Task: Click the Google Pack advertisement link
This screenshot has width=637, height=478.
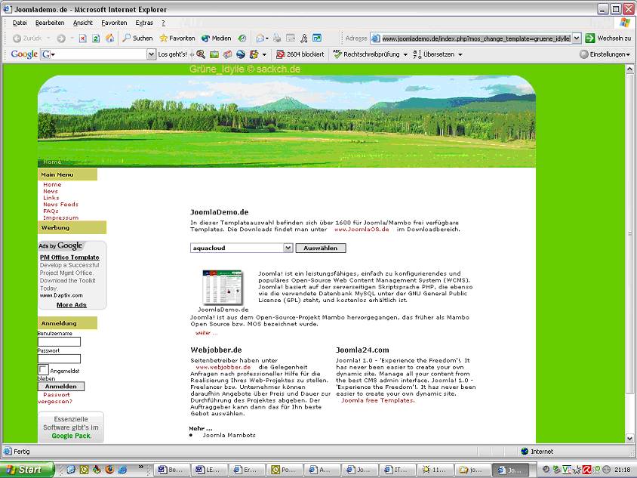Action: (x=71, y=436)
